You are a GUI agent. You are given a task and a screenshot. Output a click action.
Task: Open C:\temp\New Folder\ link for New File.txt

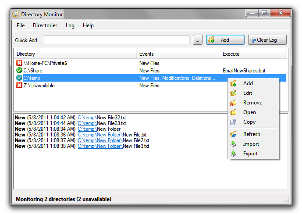tap(100, 135)
